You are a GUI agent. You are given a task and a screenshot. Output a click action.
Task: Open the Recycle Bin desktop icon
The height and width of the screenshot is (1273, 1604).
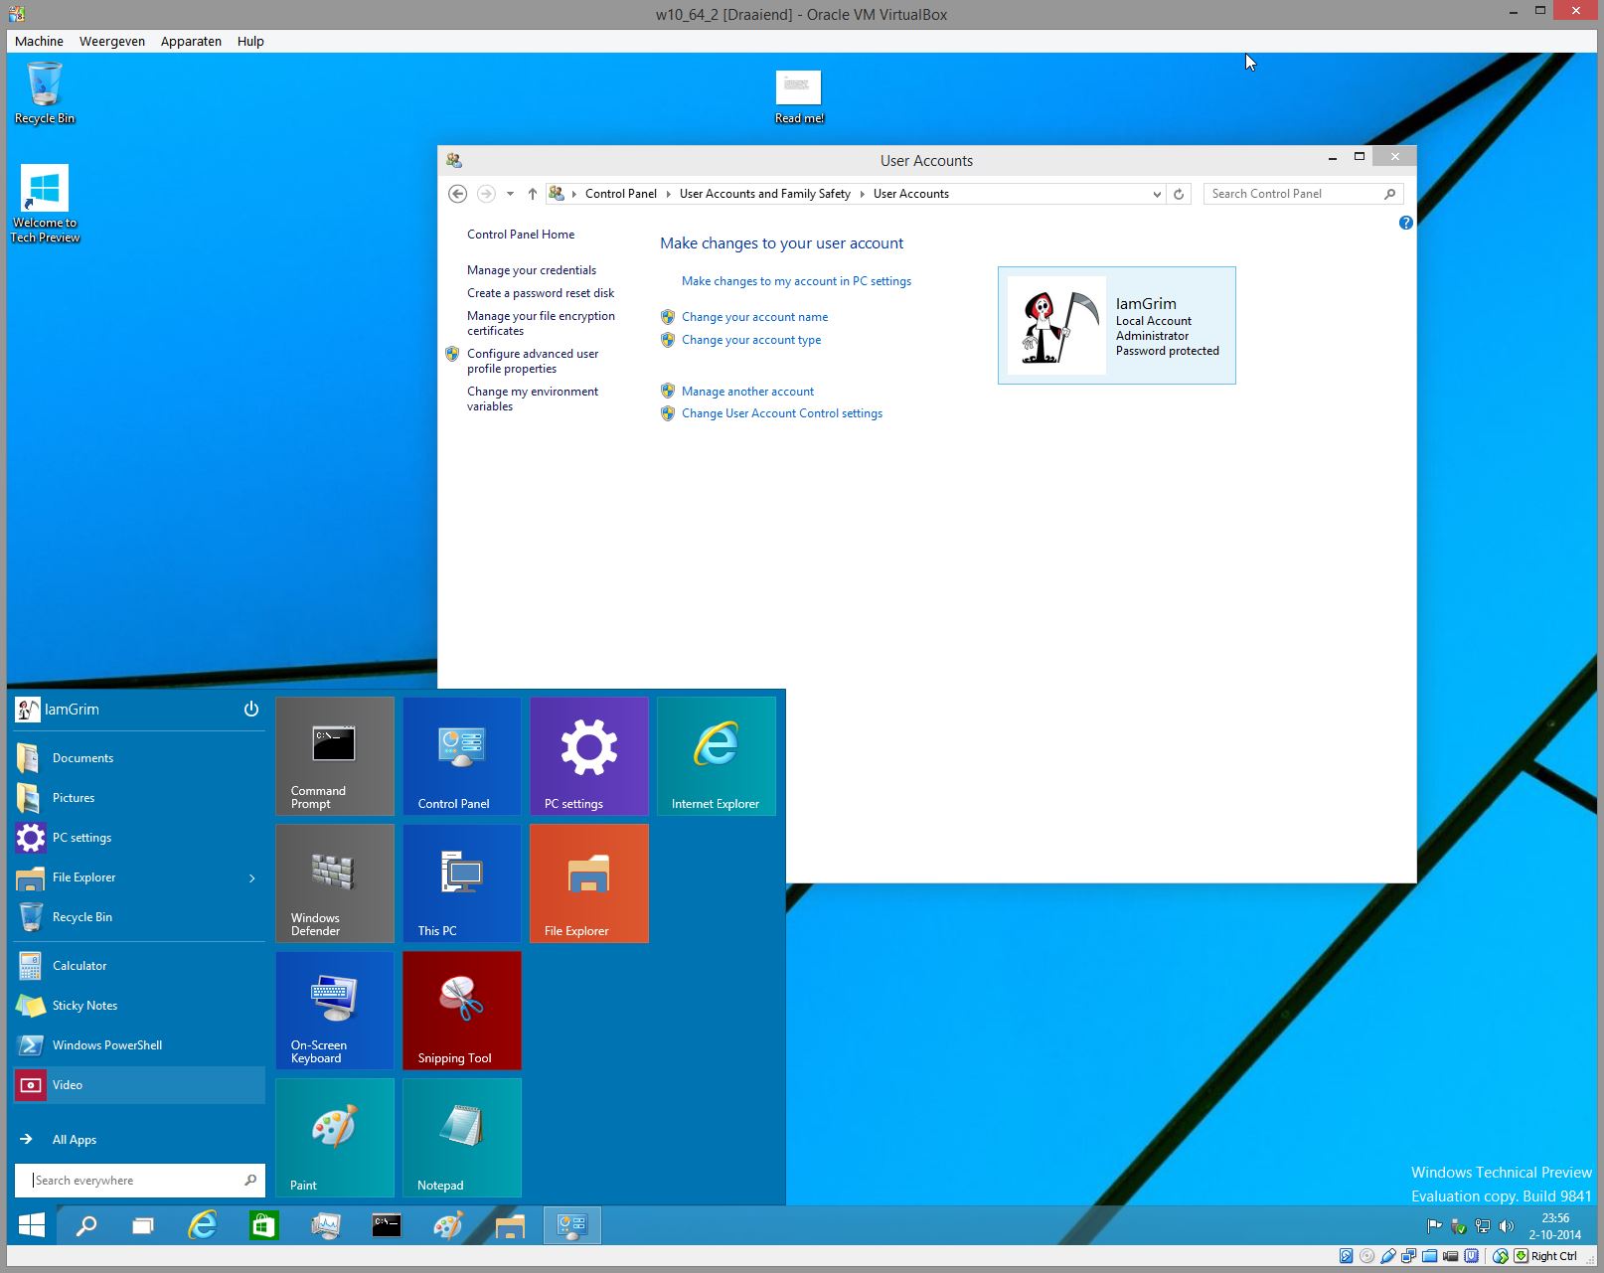tap(45, 92)
